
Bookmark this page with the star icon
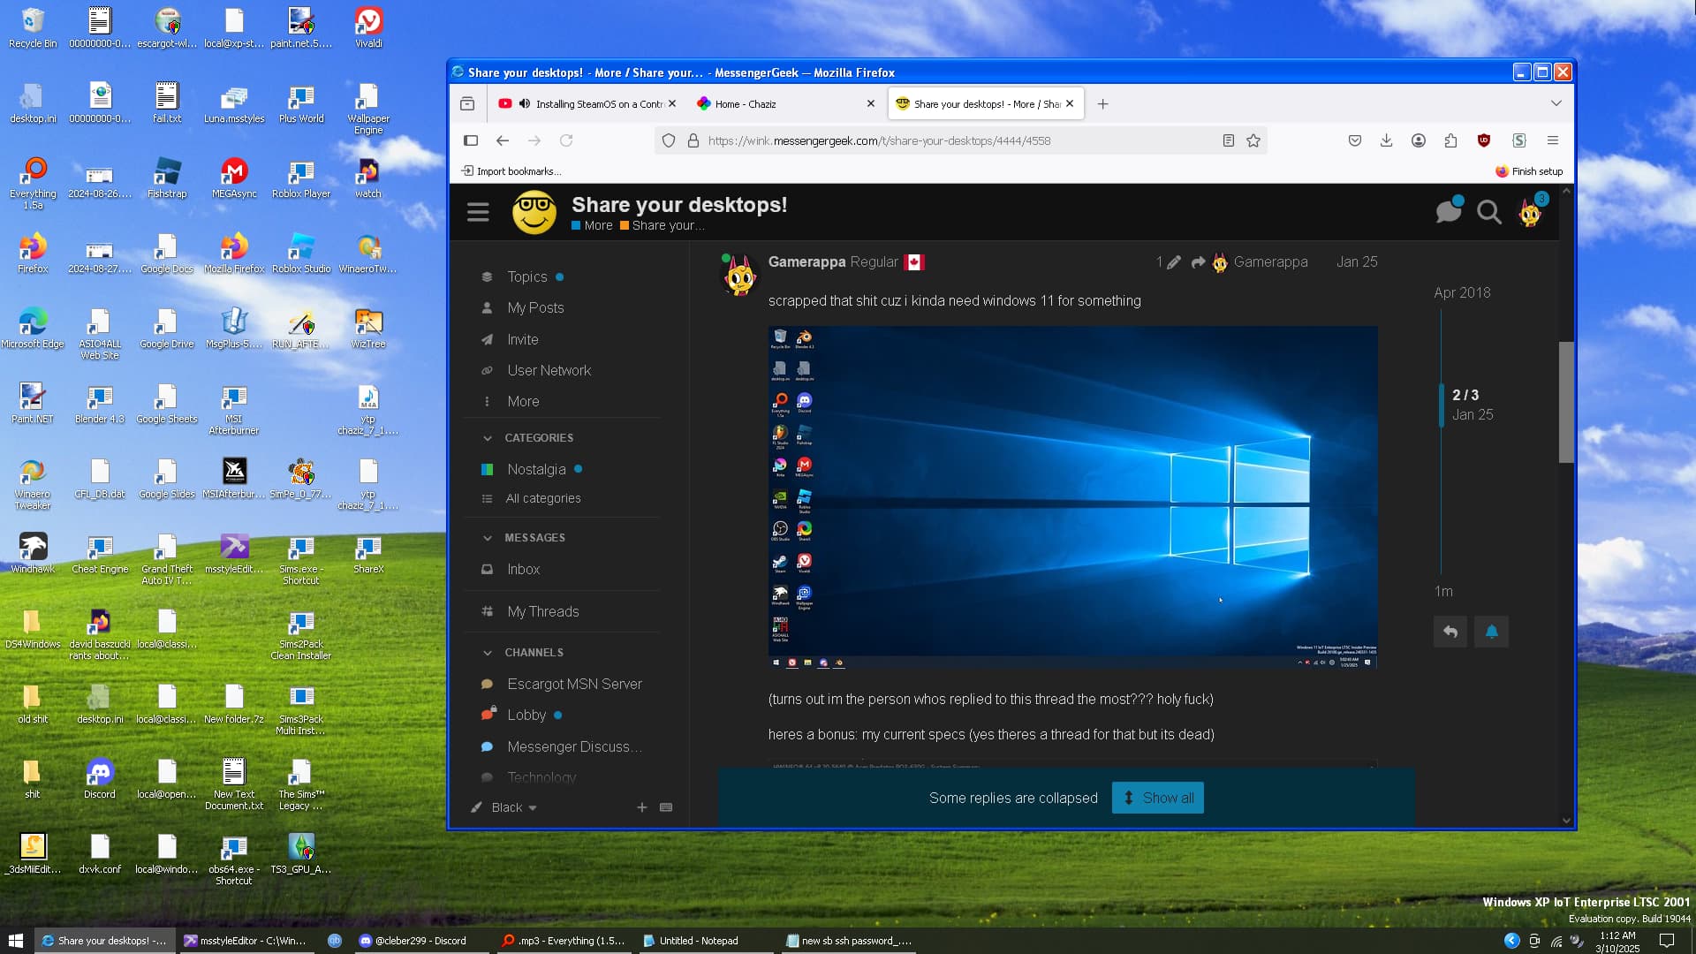(1253, 140)
